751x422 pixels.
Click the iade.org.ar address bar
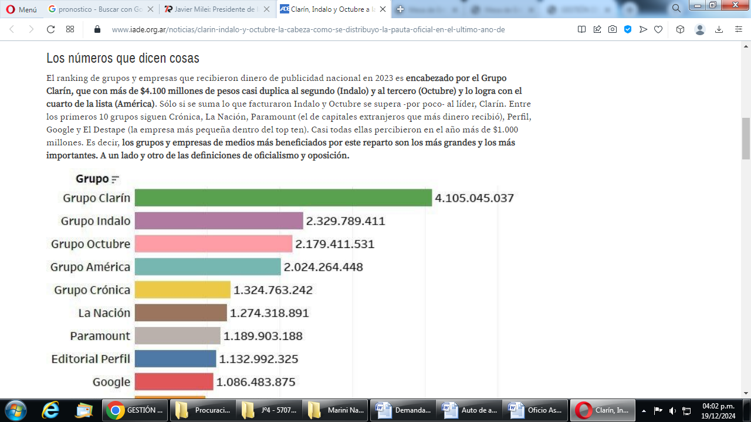tap(308, 29)
